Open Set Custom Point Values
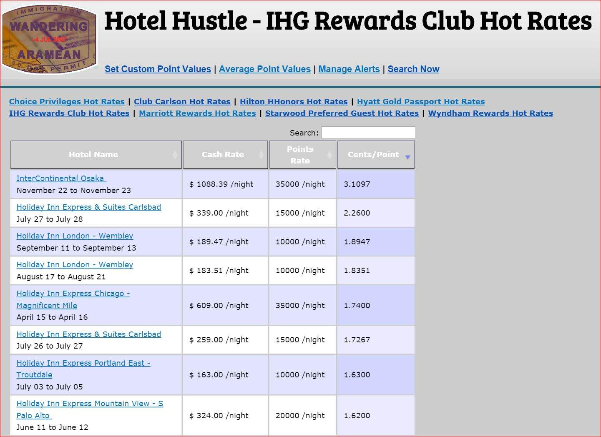 tap(158, 69)
